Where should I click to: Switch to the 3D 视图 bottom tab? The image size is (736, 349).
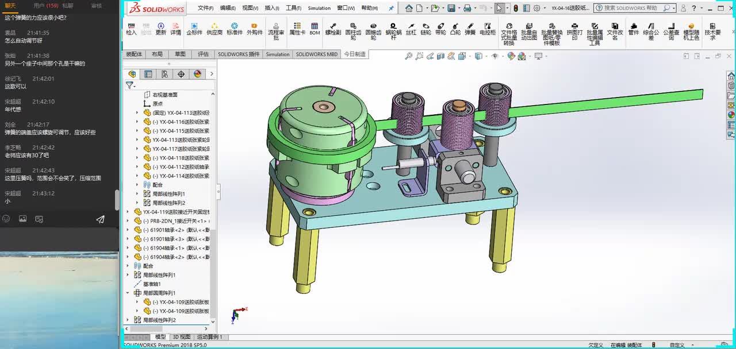(x=181, y=337)
